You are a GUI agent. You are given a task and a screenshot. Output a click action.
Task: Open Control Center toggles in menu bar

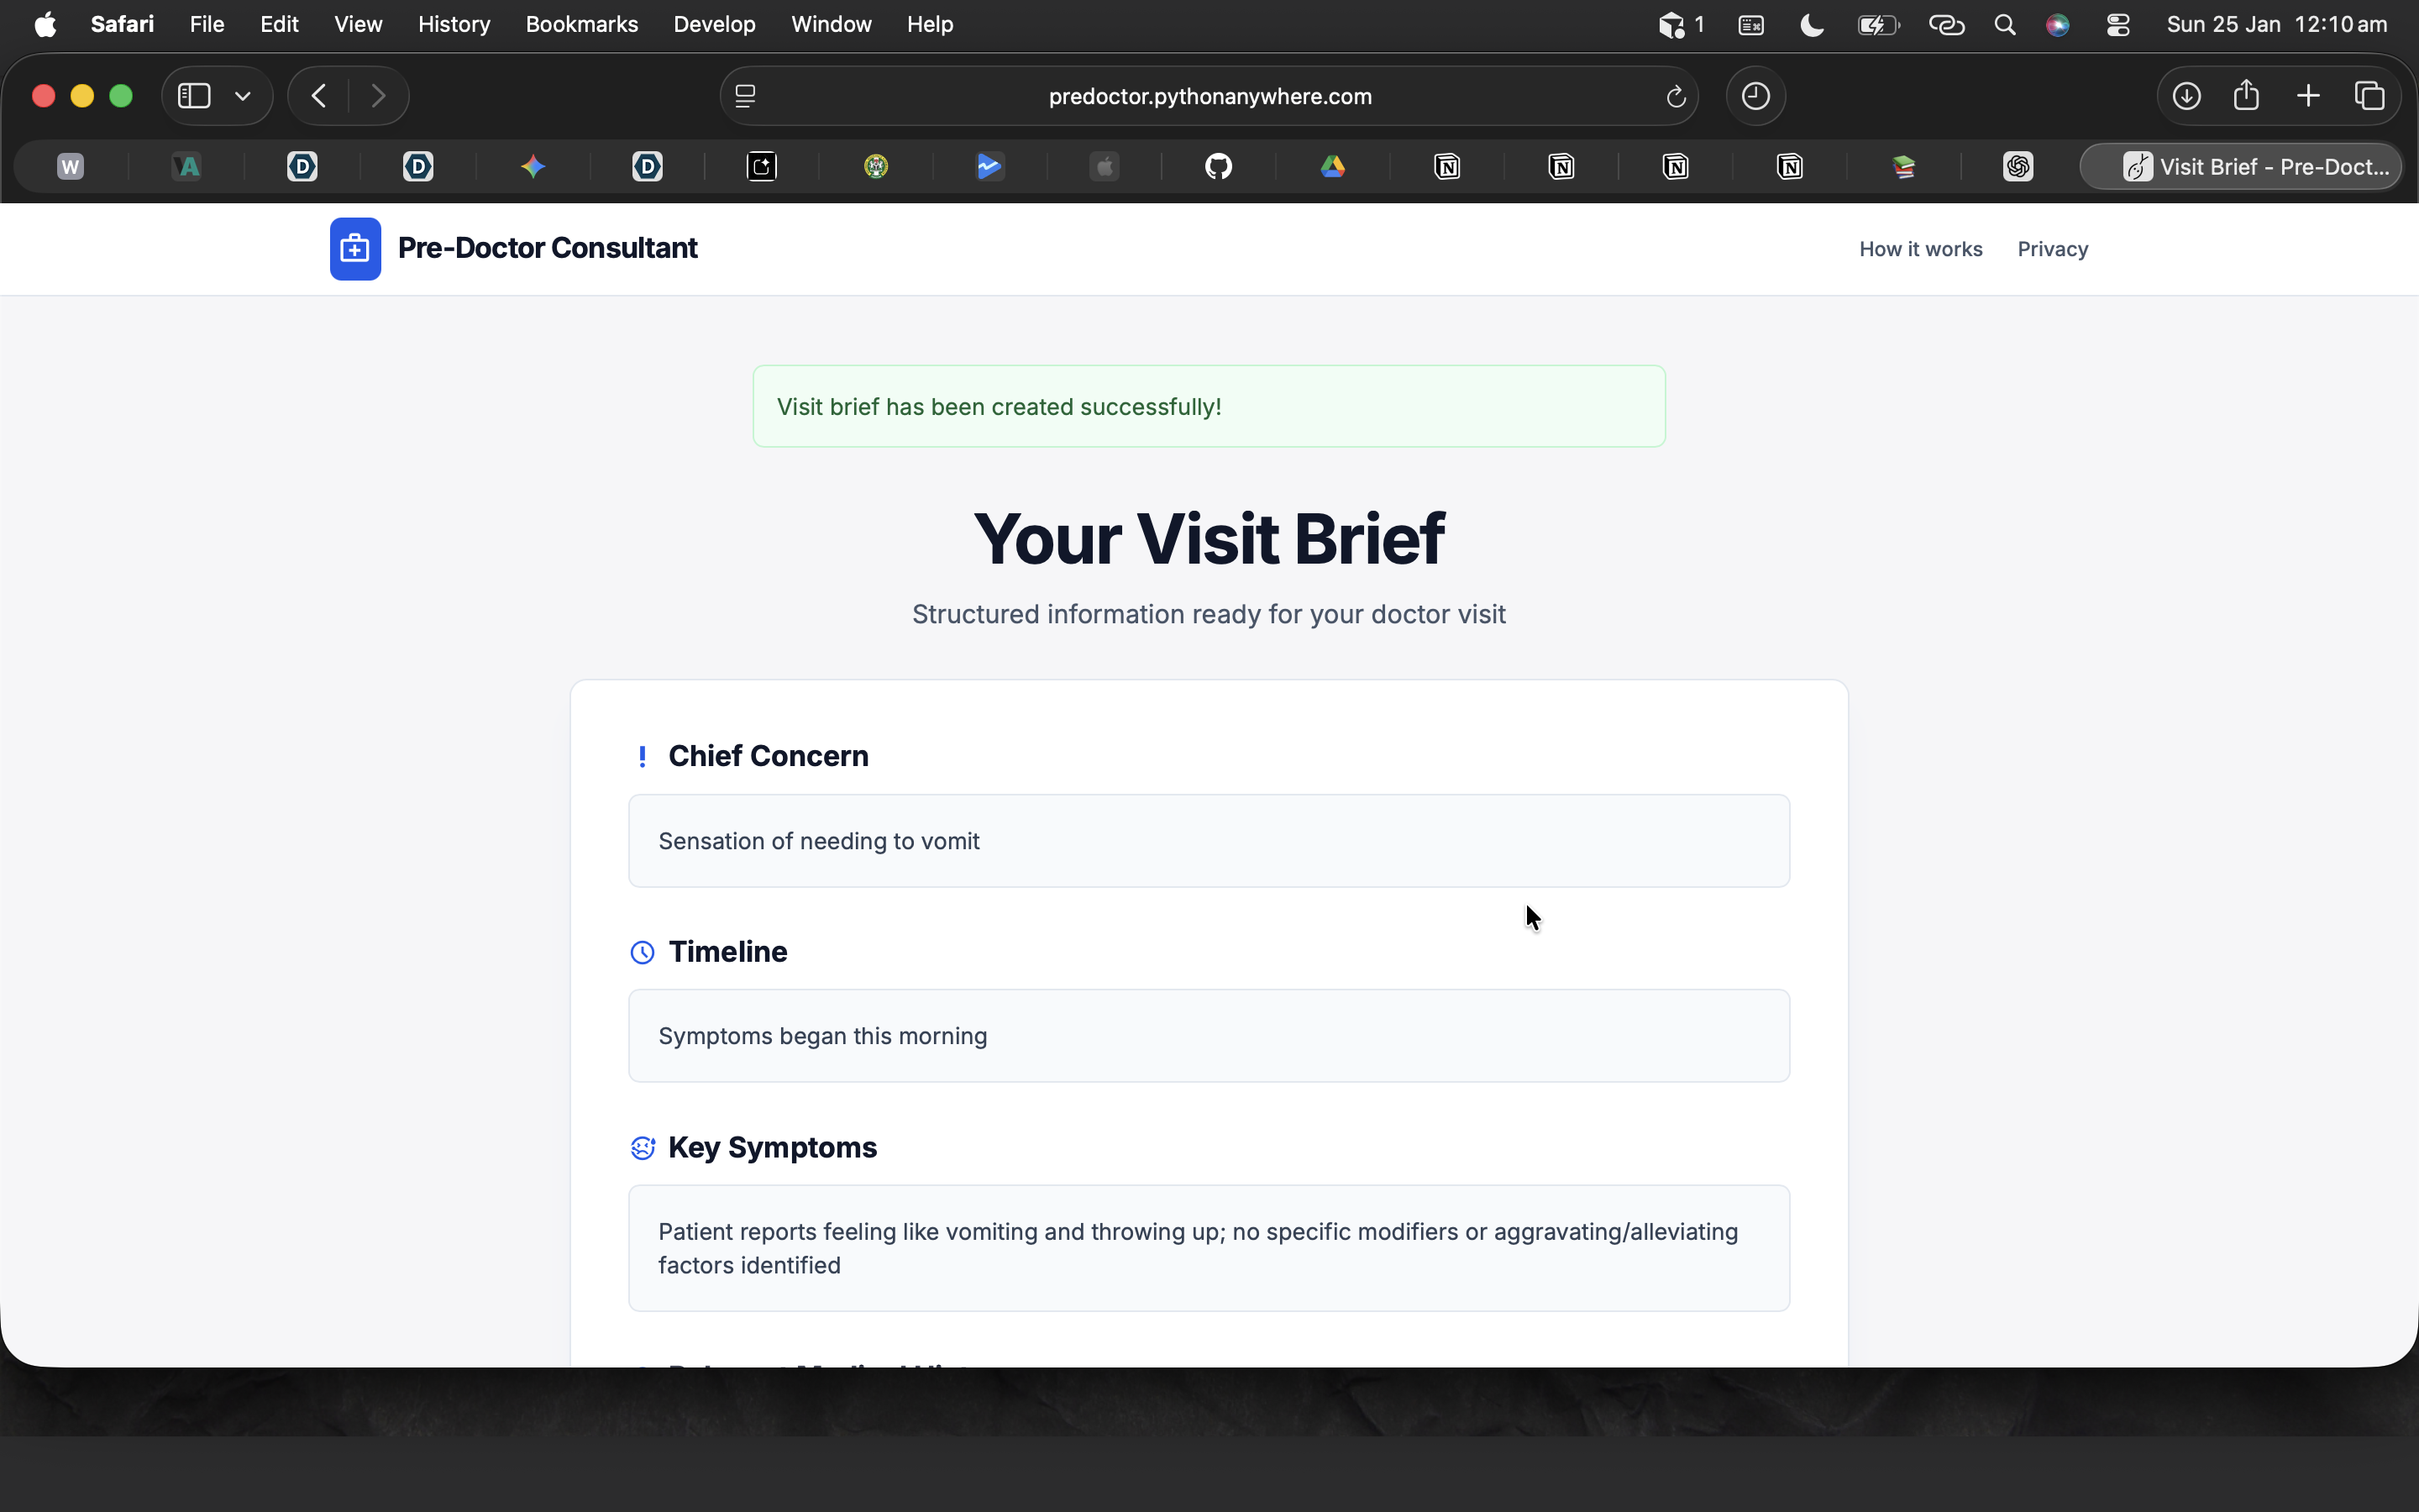[x=2117, y=25]
